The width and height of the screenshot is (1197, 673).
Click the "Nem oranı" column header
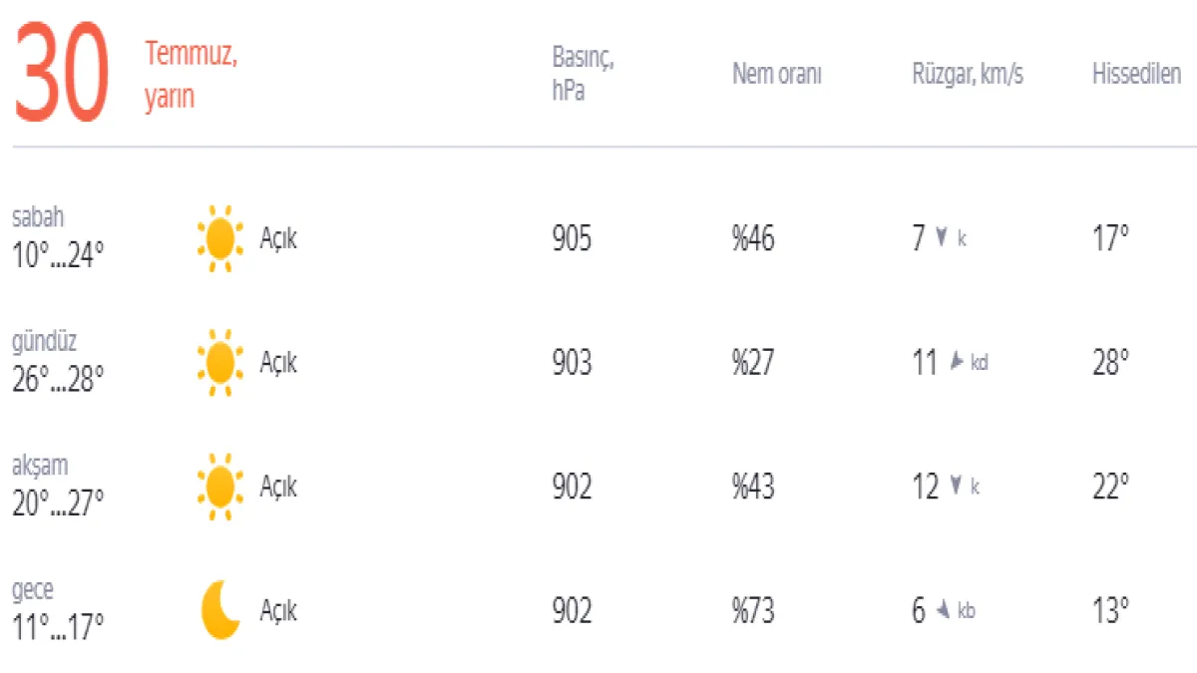(x=777, y=75)
